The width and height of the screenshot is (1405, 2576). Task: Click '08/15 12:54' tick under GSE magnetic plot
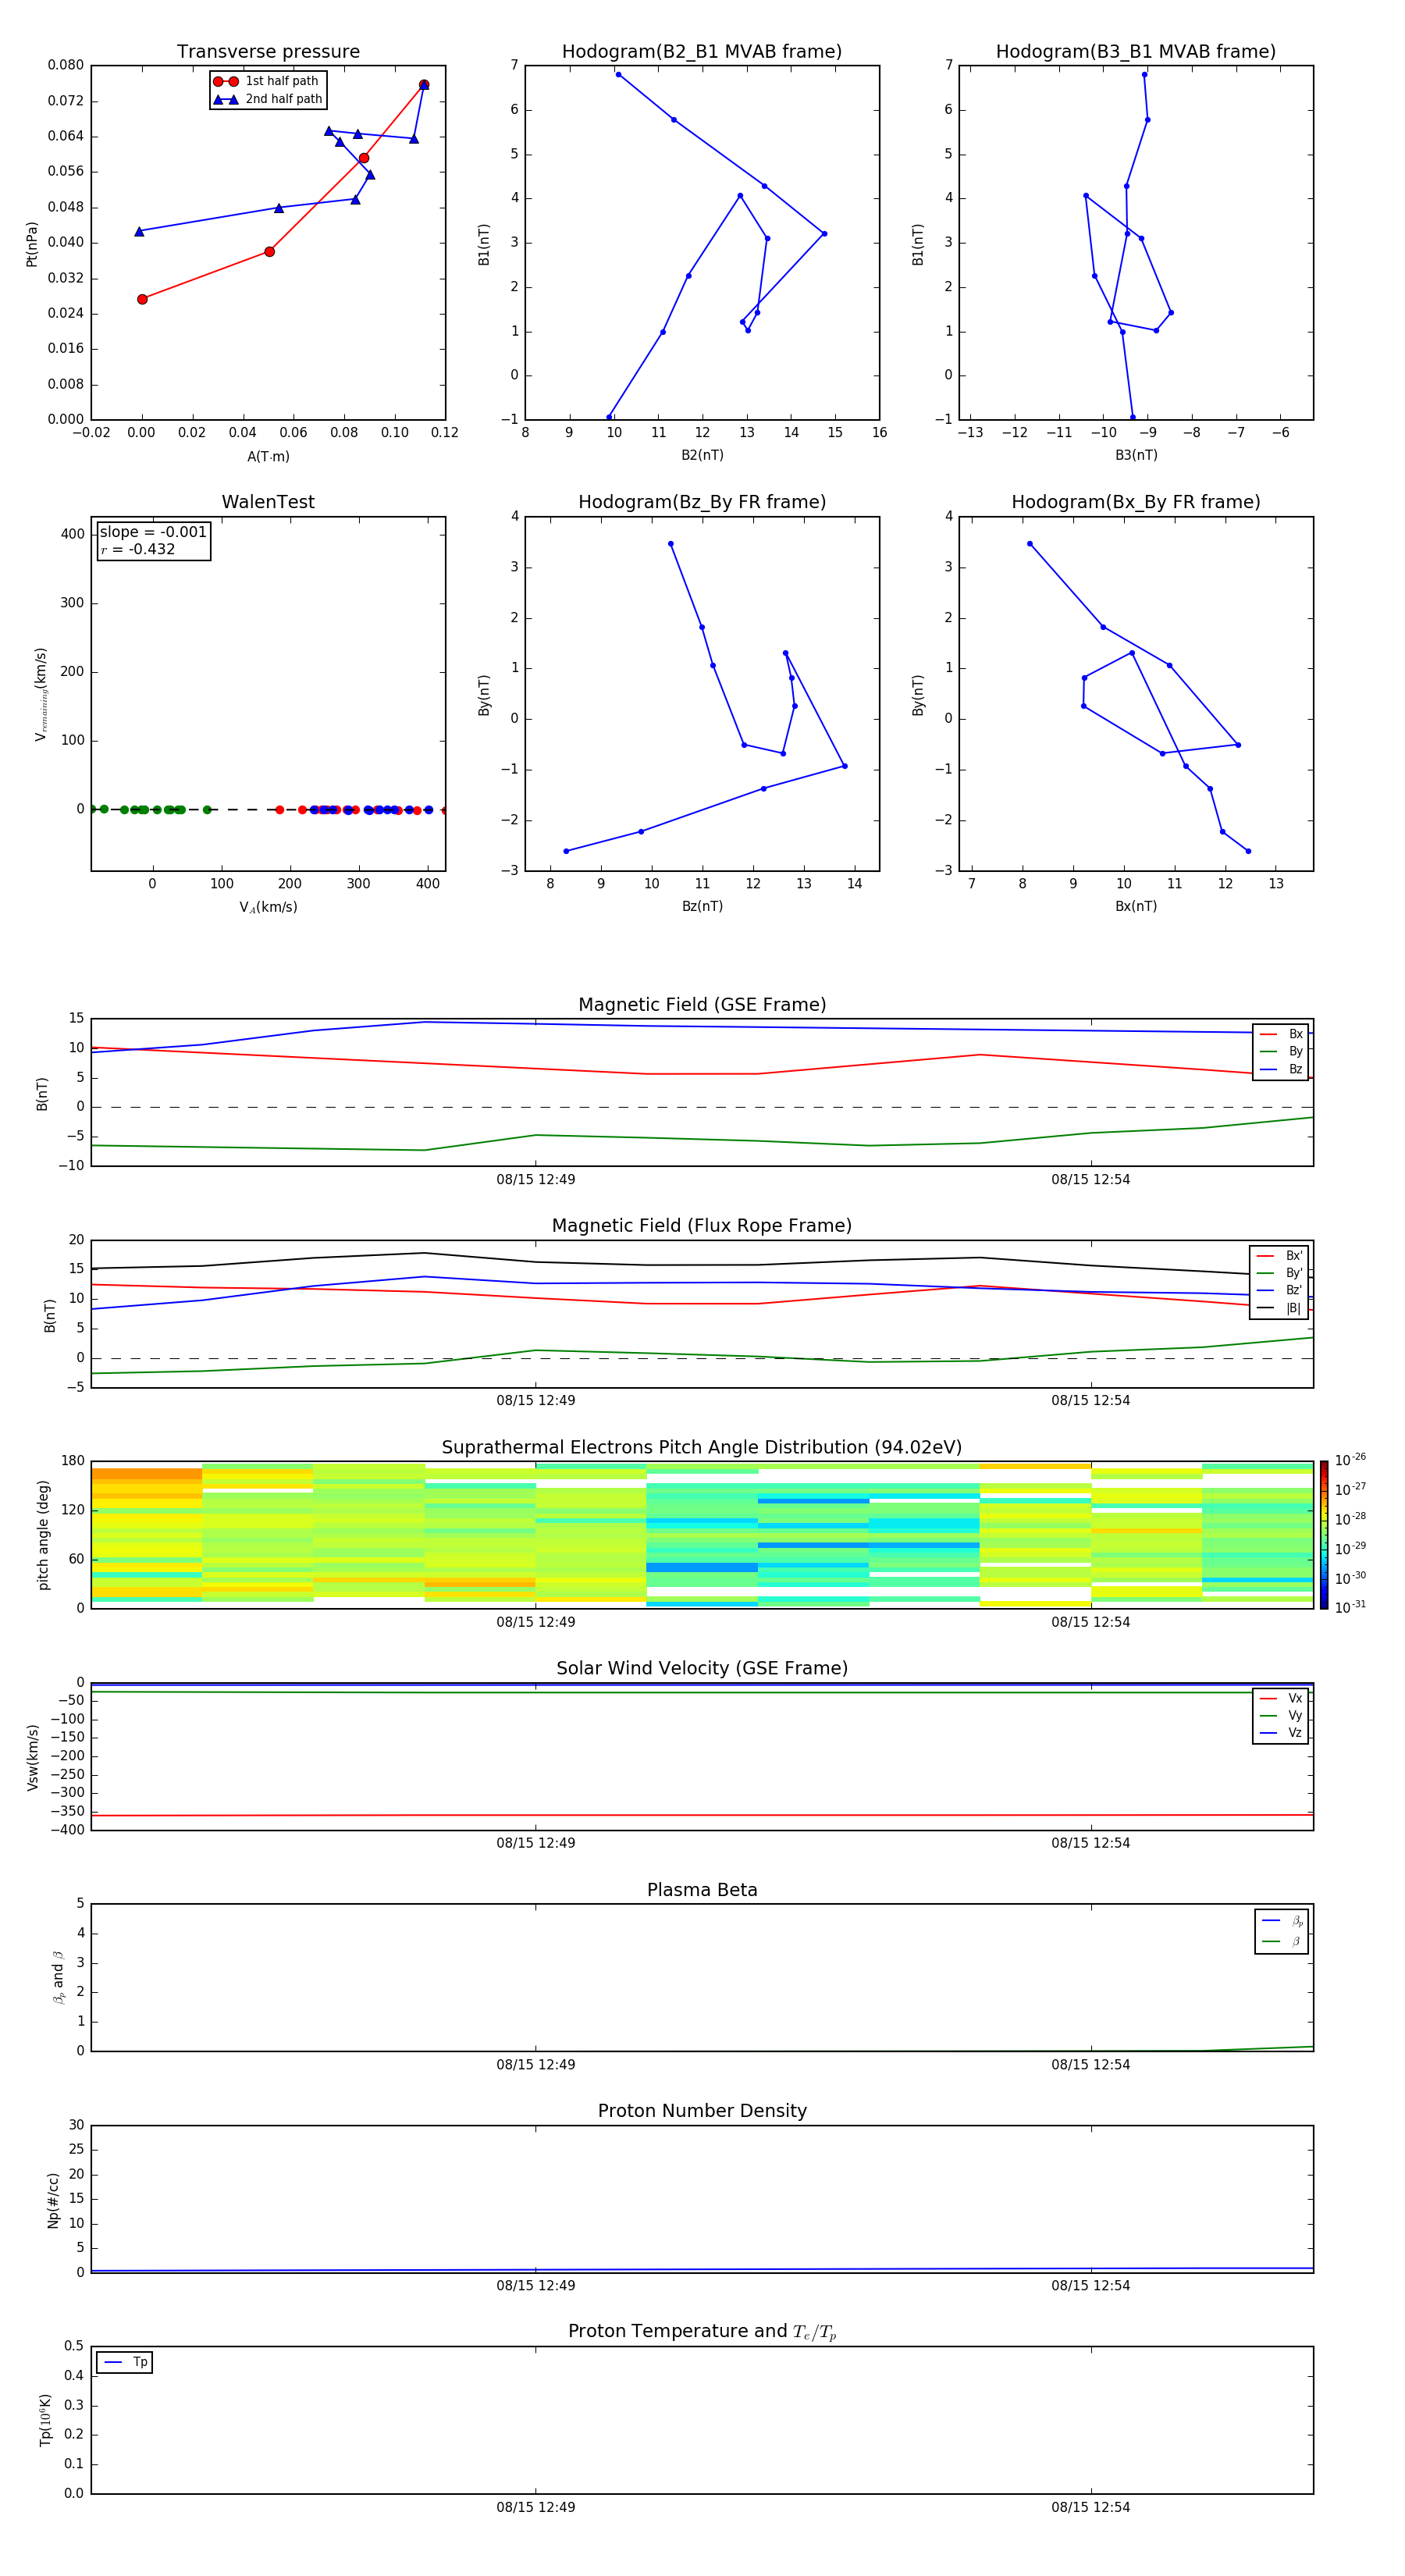coord(1091,1180)
